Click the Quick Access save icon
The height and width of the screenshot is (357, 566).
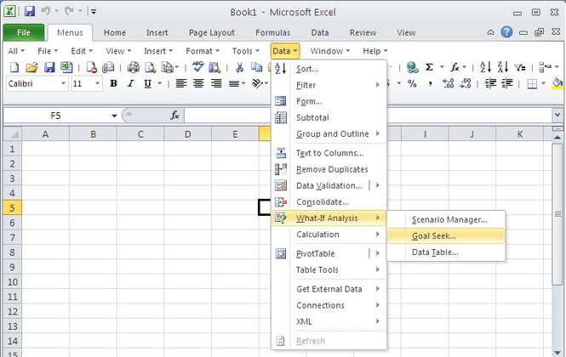coord(30,12)
